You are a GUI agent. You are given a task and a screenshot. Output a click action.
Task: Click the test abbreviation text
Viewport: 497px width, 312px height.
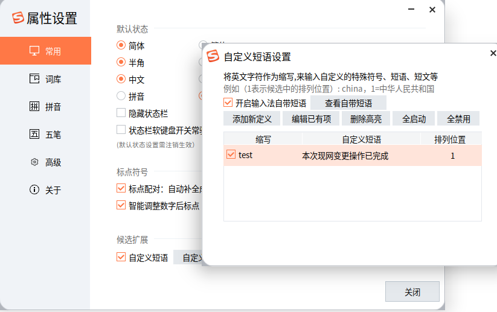[246, 155]
